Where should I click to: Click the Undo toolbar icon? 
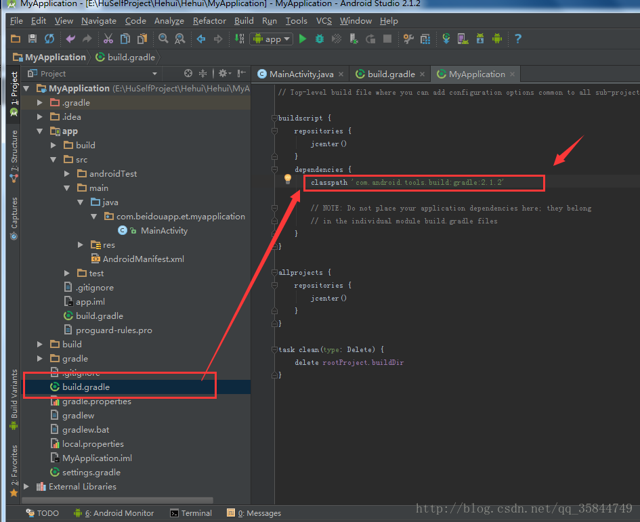click(x=70, y=39)
